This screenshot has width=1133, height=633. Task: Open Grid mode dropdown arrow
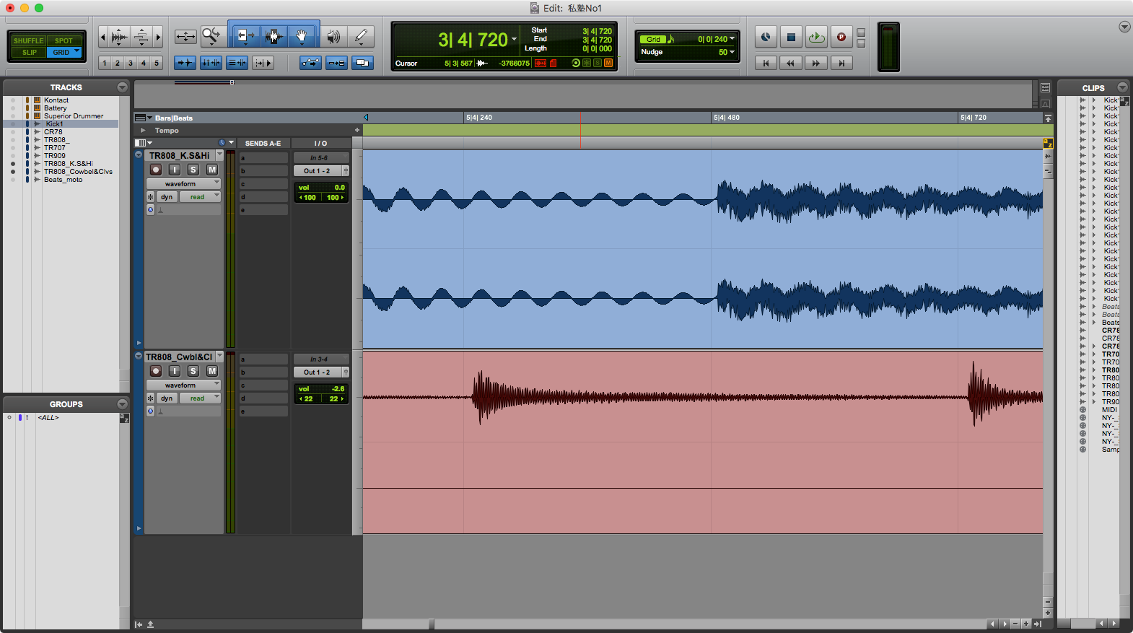pos(77,52)
